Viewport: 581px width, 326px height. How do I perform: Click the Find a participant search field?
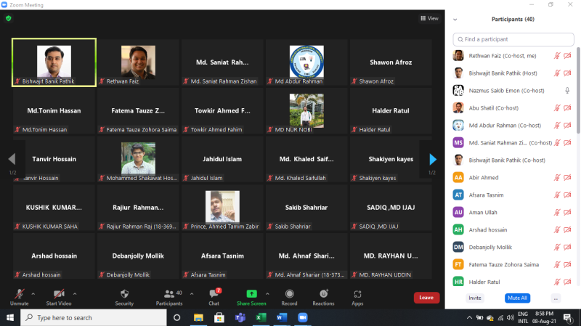(x=513, y=39)
